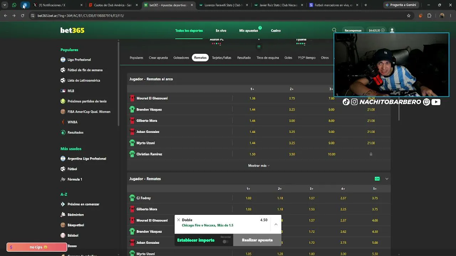
Task: Open a new browser tab
Action: pyautogui.click(x=366, y=5)
